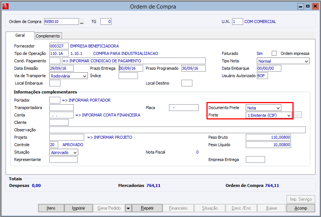The image size is (321, 217).
Task: Maximize the Ordem de Compra window
Action: [308, 6]
